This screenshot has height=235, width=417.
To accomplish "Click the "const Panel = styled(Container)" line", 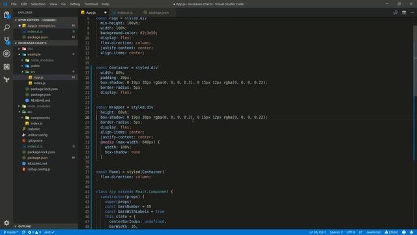I will (x=130, y=172).
